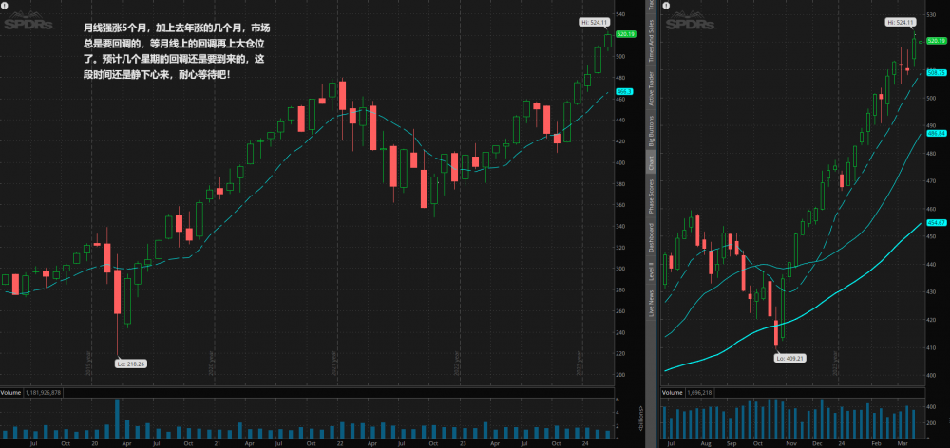950x448 pixels.
Task: Click the Volume label on right chart
Action: (x=673, y=392)
